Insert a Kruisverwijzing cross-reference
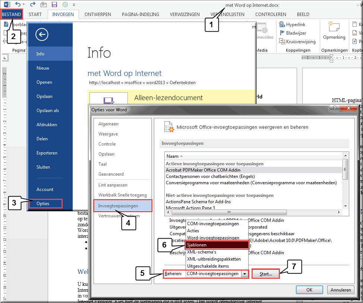363x303 pixels. point(297,42)
